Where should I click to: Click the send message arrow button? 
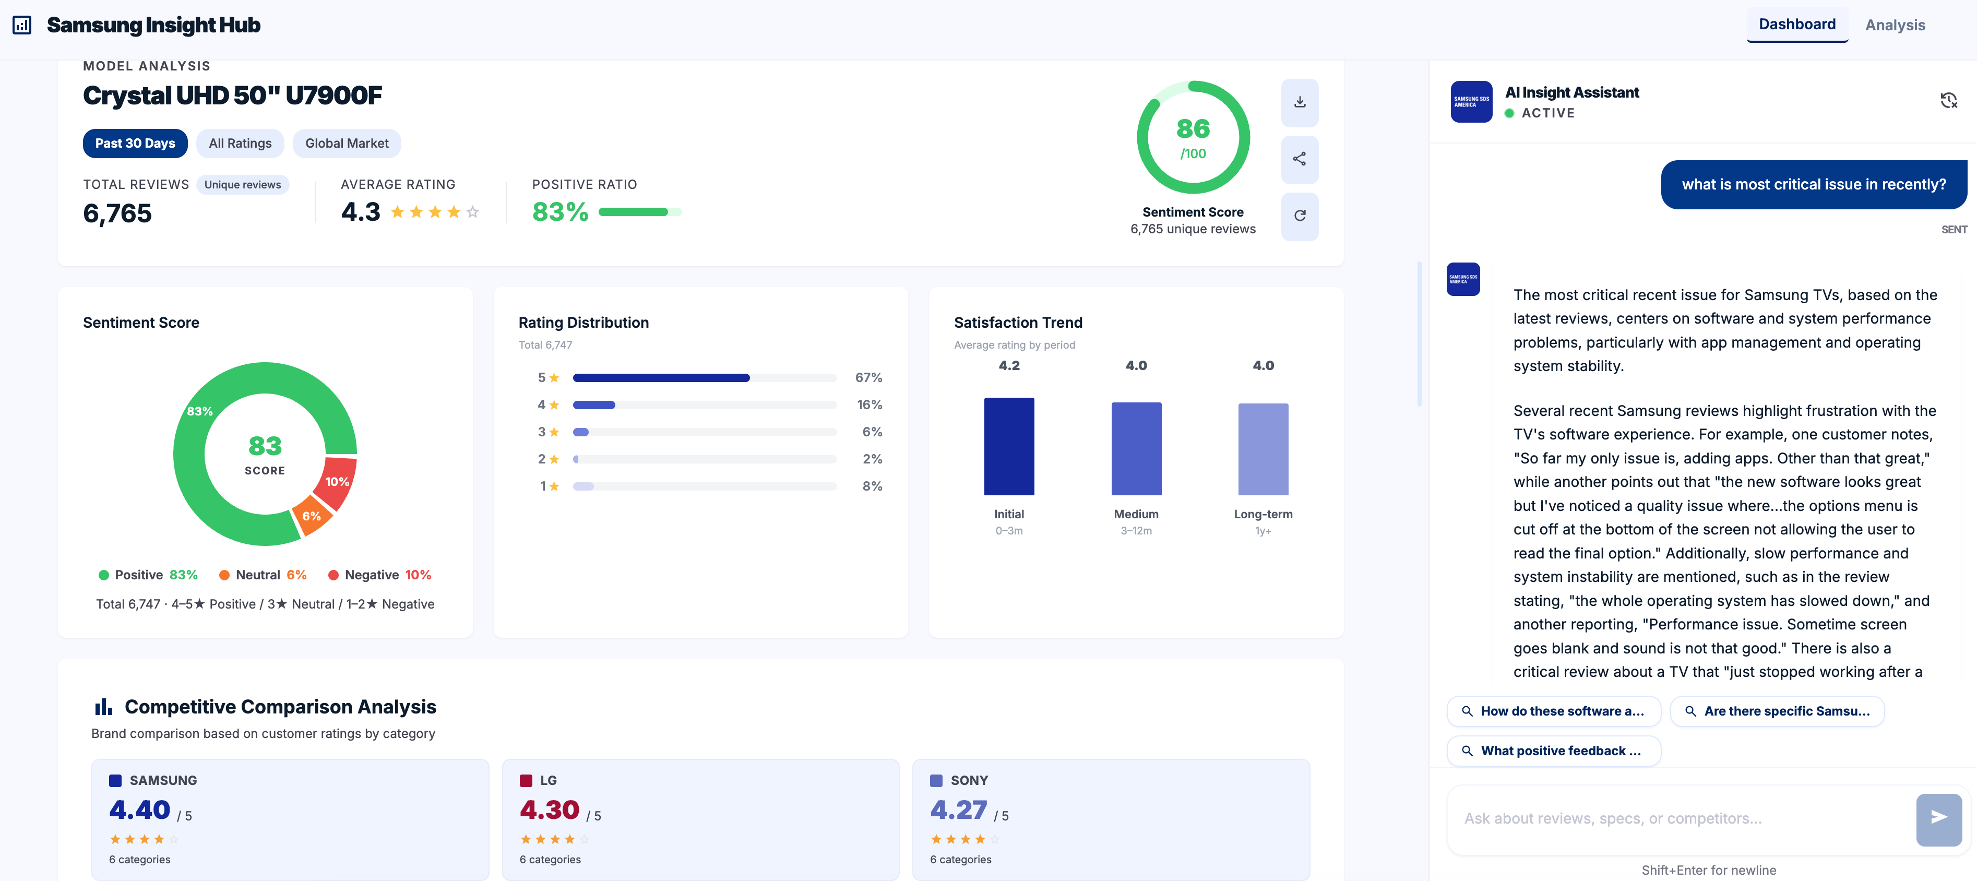pyautogui.click(x=1938, y=819)
